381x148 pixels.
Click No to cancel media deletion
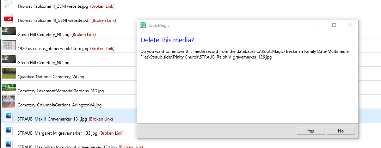click(x=340, y=131)
